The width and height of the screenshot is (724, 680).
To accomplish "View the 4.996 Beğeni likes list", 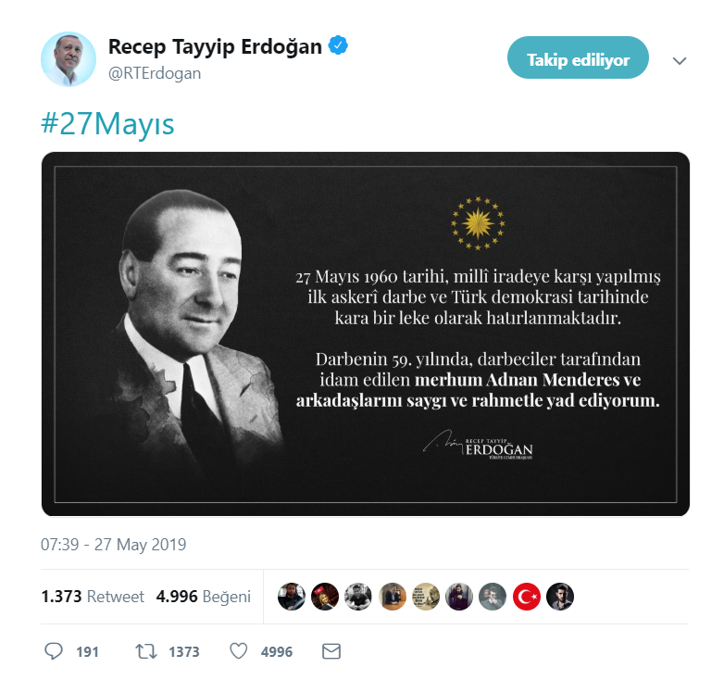I will (204, 597).
